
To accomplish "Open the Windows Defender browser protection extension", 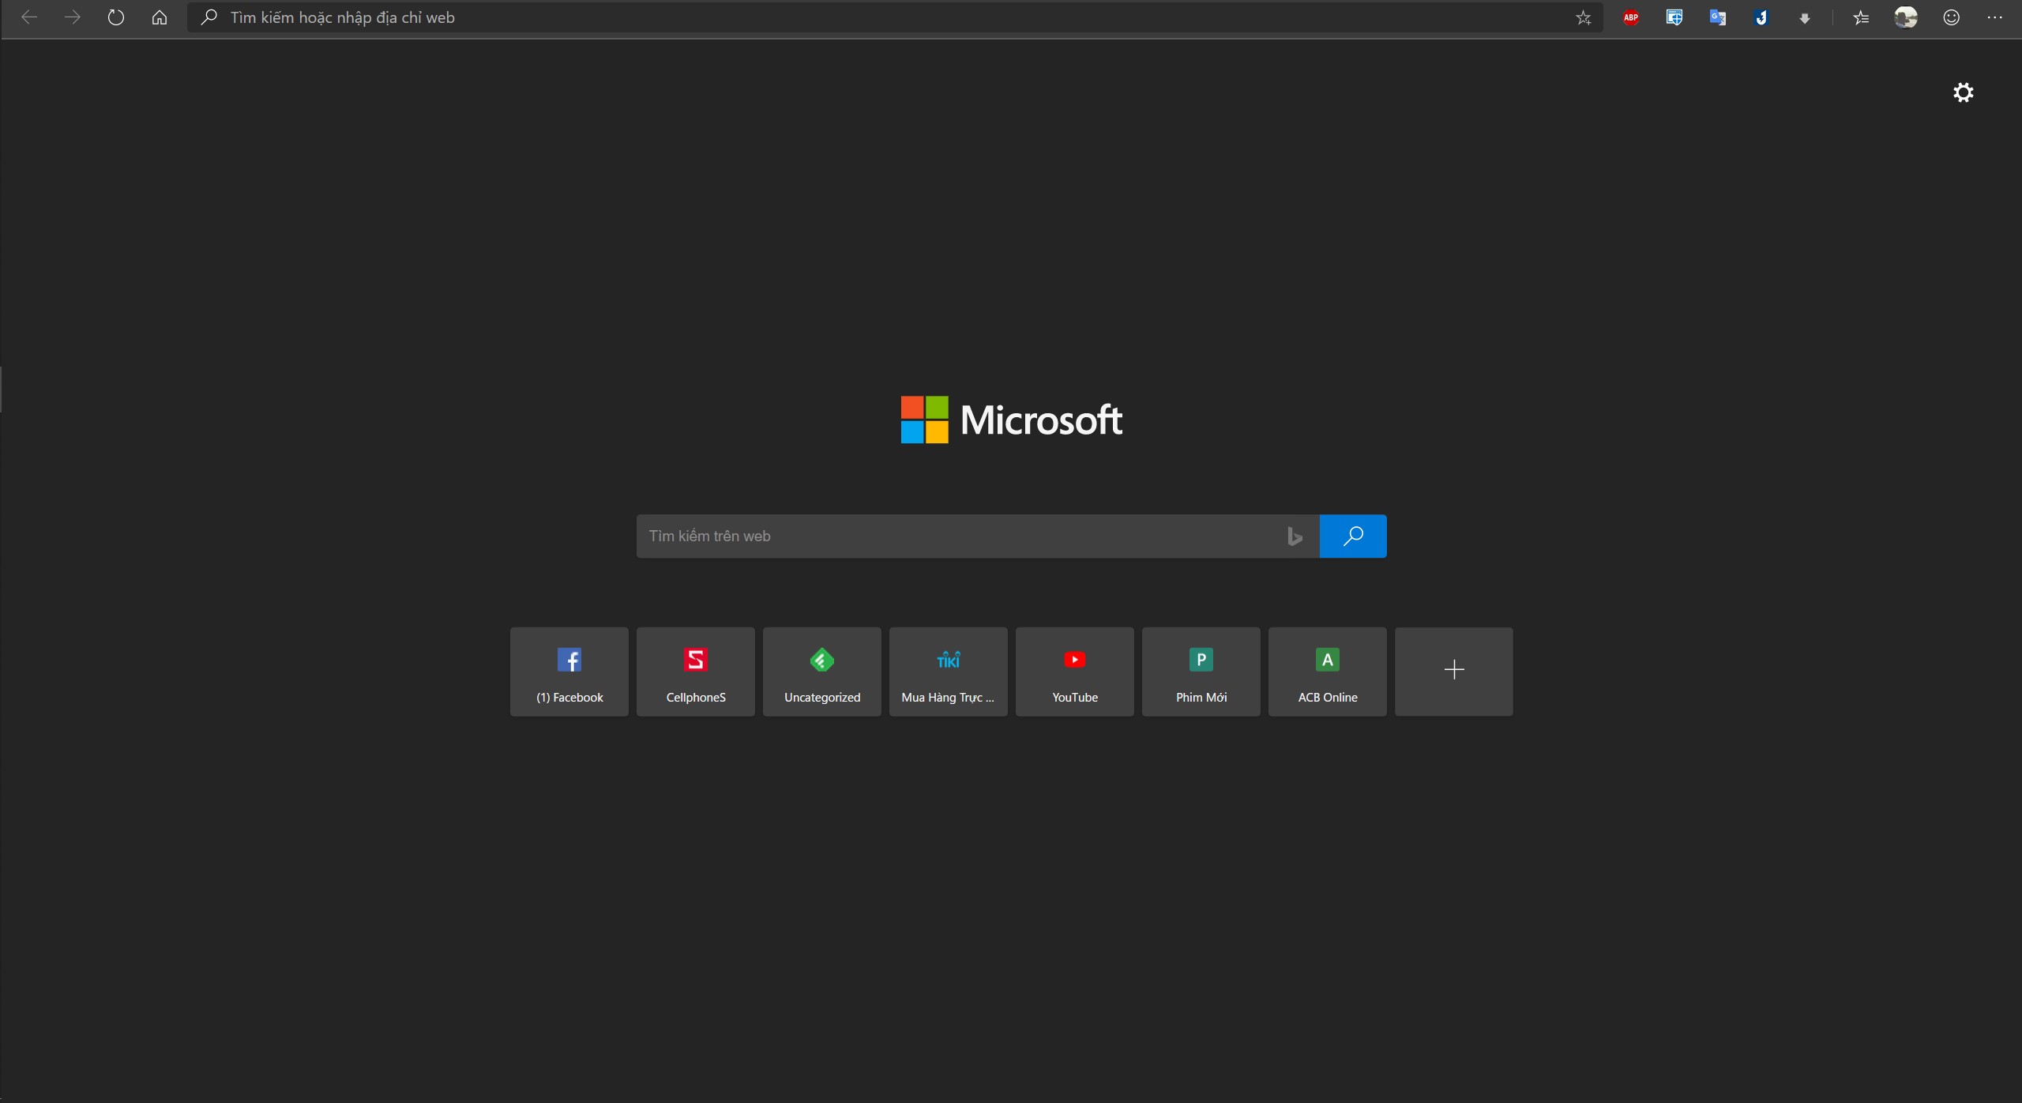I will coord(1674,17).
